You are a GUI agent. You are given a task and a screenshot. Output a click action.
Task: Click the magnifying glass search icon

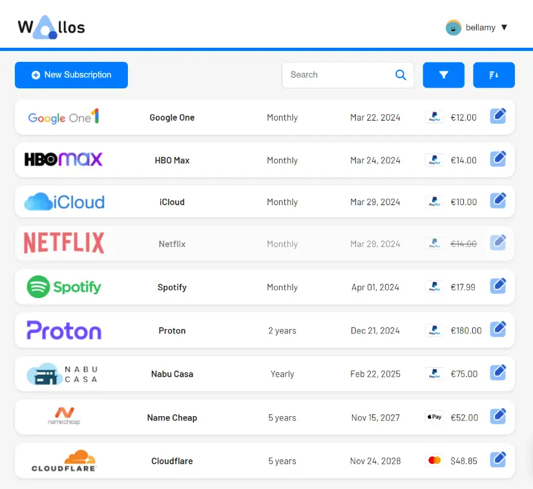[401, 75]
